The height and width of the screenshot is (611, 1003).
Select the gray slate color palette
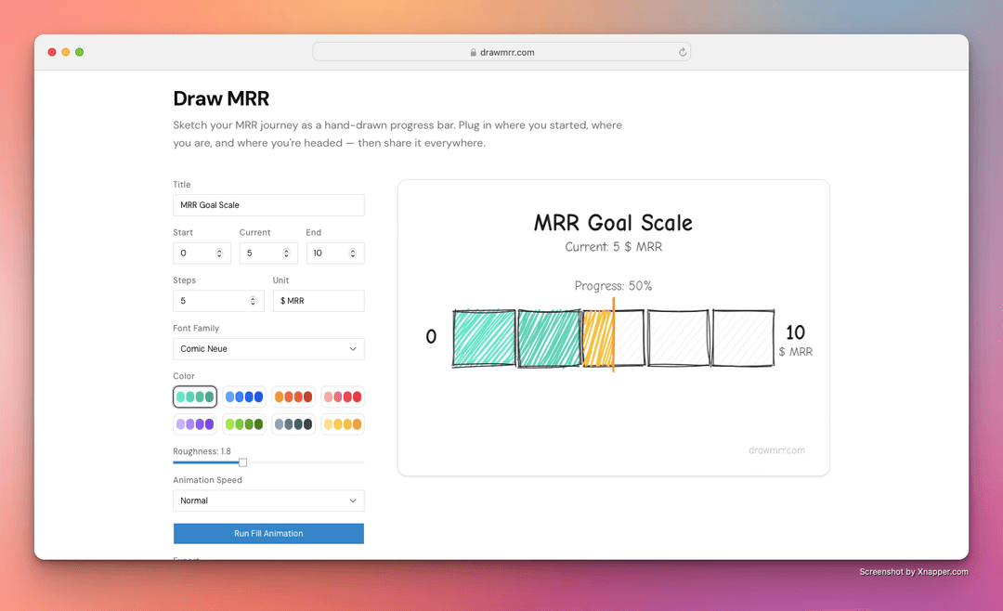point(293,424)
